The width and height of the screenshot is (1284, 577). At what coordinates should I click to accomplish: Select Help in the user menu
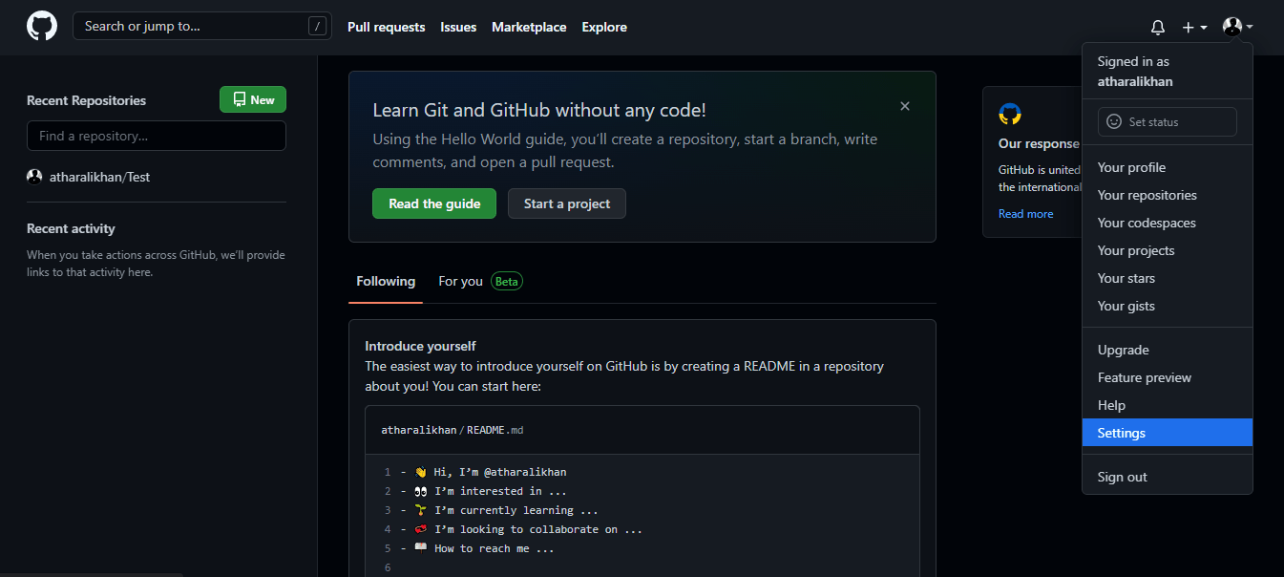point(1167,405)
